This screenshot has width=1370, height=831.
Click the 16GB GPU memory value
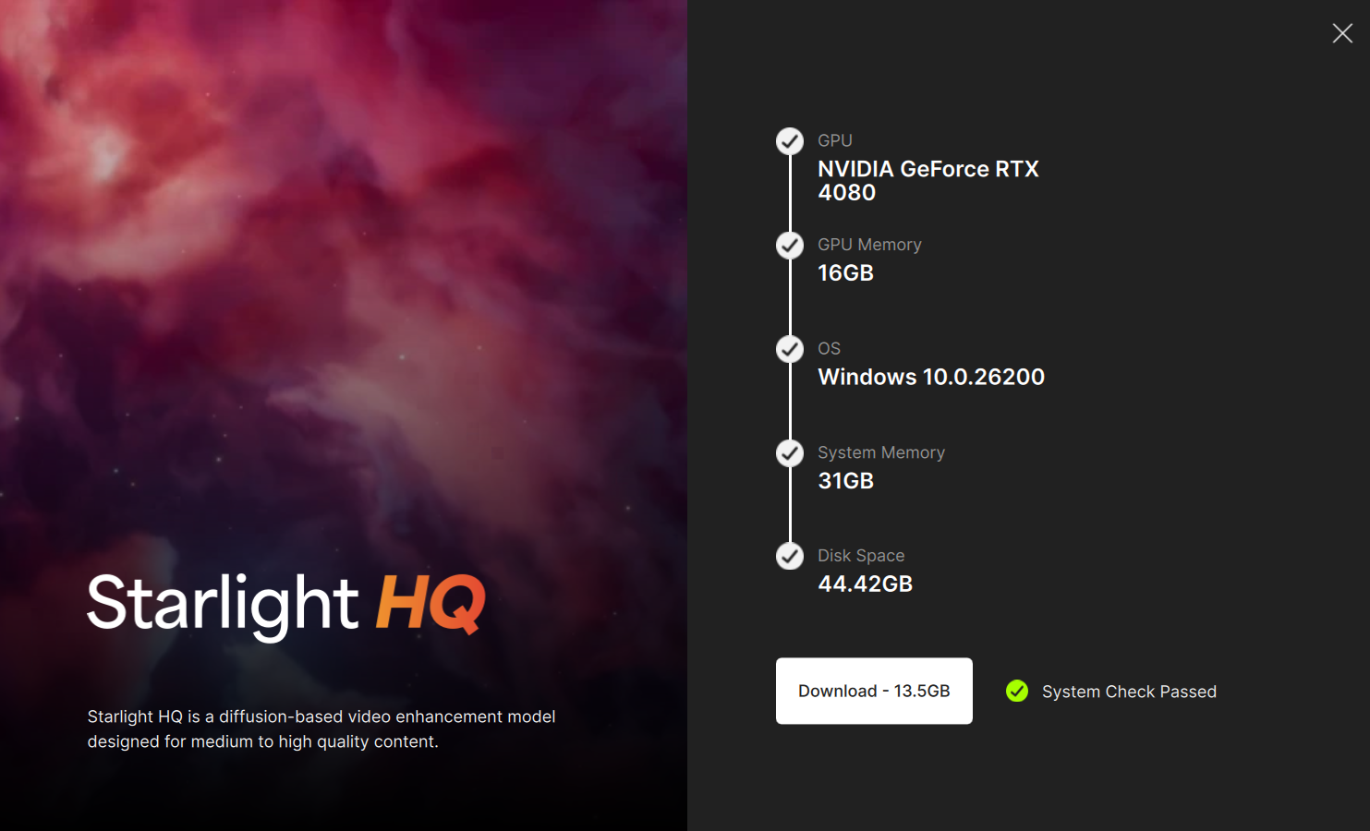(x=845, y=272)
